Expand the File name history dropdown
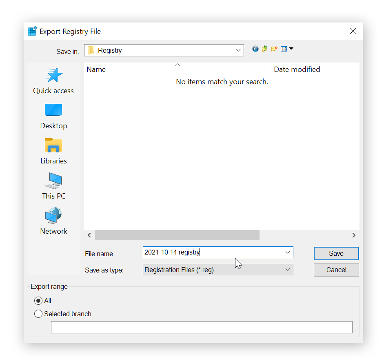The height and width of the screenshot is (364, 386). pyautogui.click(x=288, y=252)
